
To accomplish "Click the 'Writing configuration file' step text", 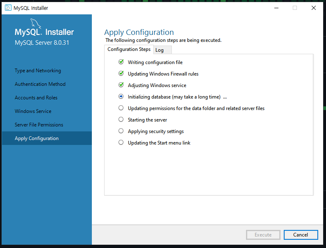I will 155,62.
